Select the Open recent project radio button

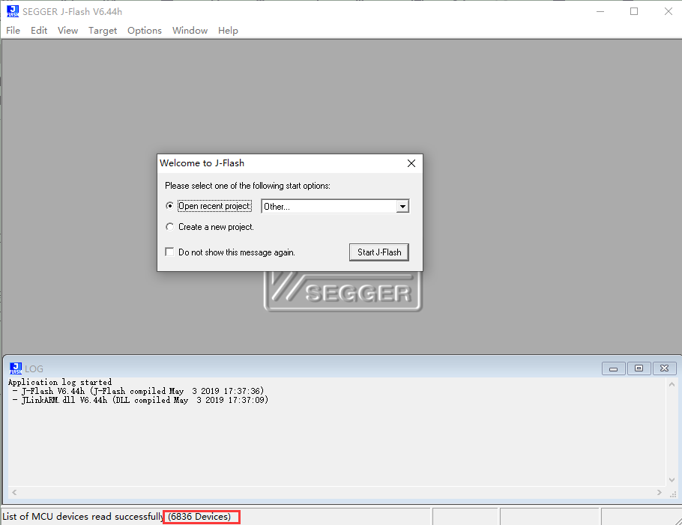(169, 205)
